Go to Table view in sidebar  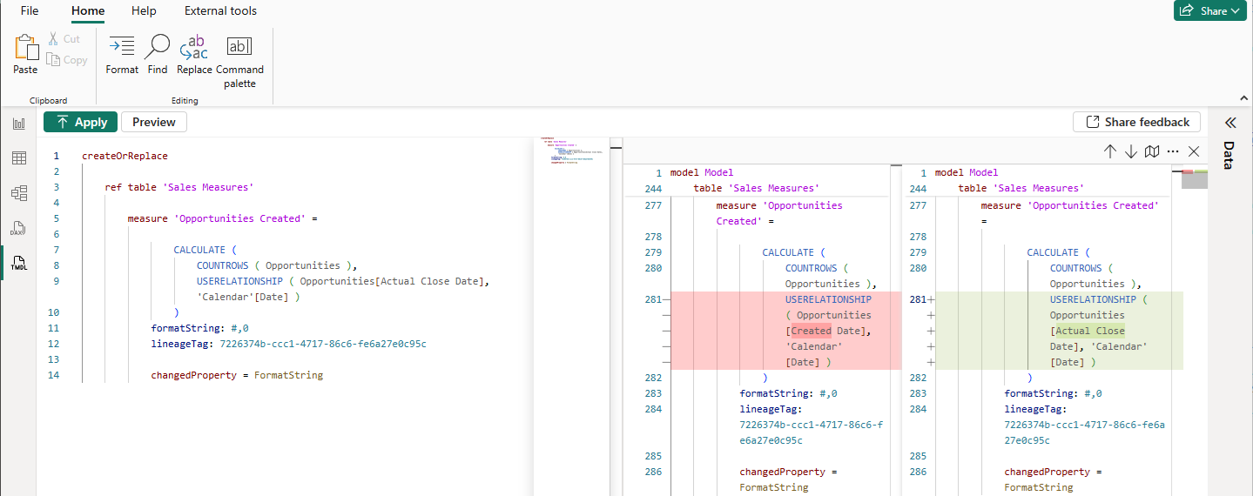coord(18,158)
